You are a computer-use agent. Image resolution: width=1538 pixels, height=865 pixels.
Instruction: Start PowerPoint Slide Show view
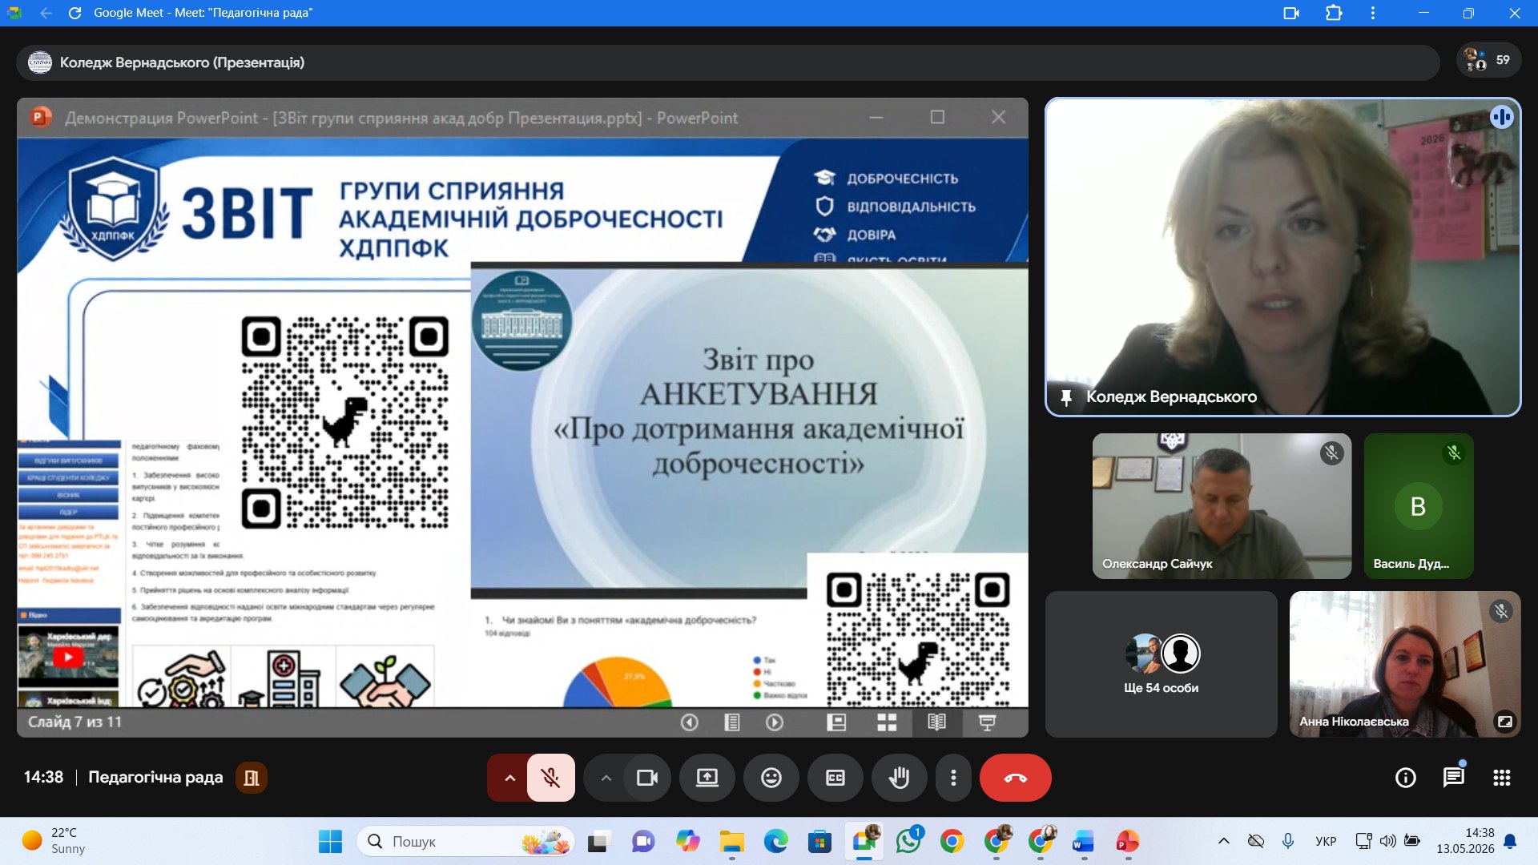(987, 722)
